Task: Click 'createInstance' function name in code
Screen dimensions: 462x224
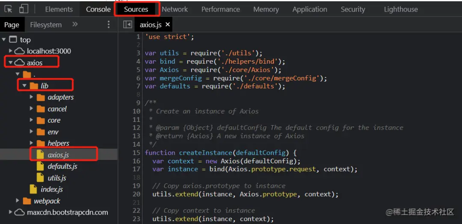Action: tap(206, 153)
